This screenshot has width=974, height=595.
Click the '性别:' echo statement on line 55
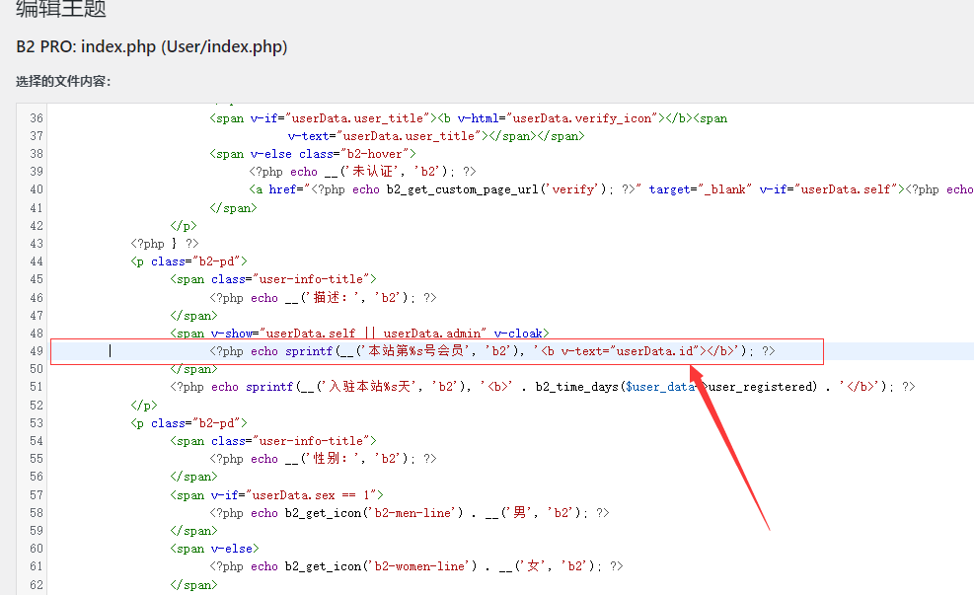322,459
